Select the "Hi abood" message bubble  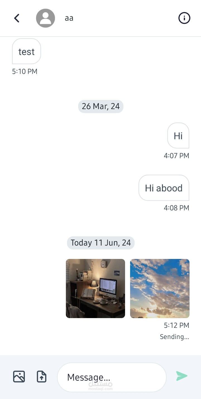tap(164, 188)
